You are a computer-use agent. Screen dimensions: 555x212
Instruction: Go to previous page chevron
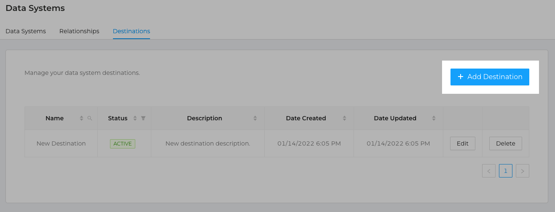(x=489, y=171)
